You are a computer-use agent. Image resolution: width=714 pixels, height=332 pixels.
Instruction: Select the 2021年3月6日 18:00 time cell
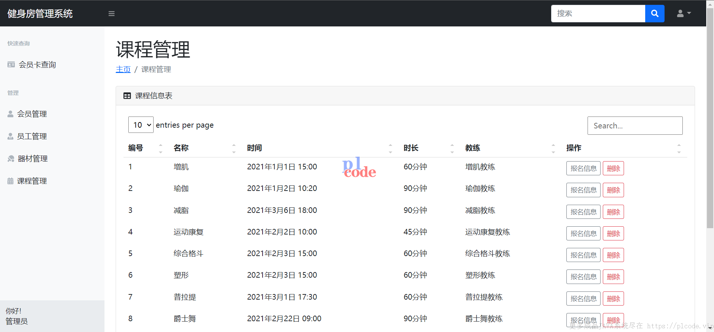pyautogui.click(x=282, y=210)
